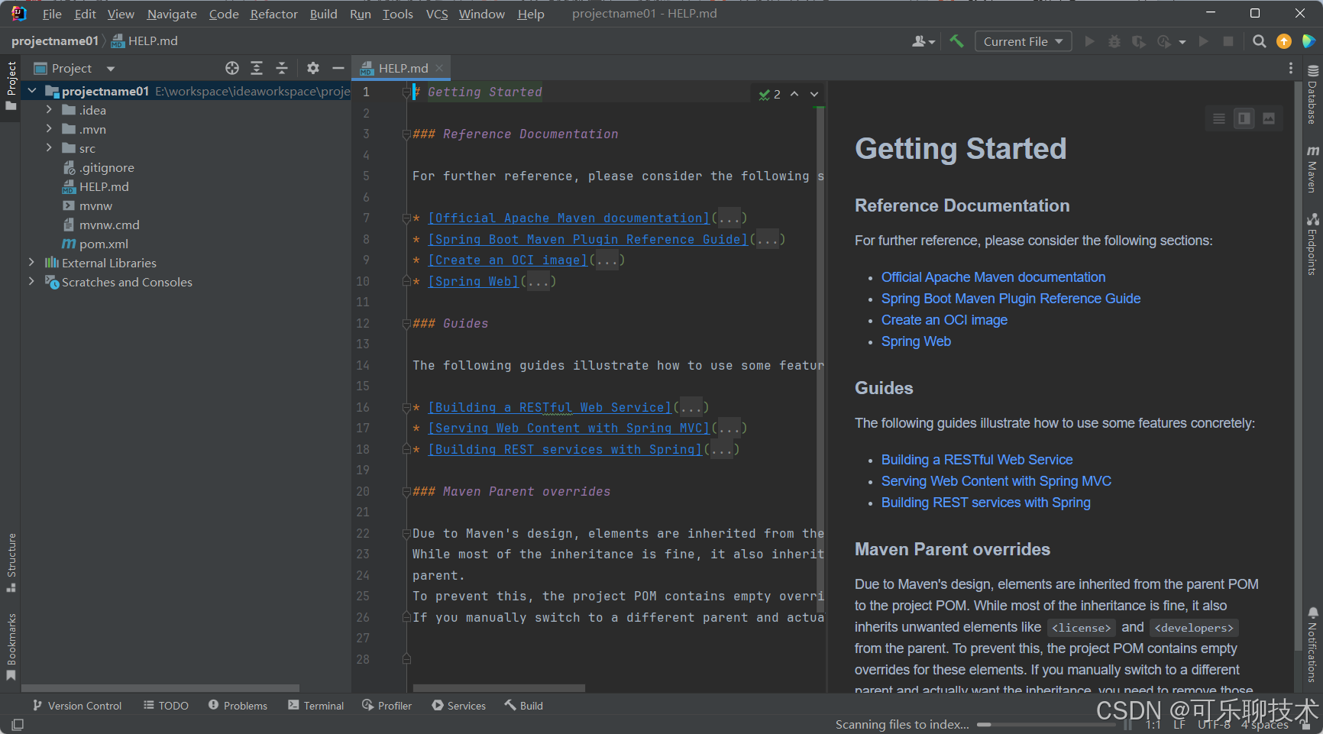Switch to editor and preview view
Image resolution: width=1323 pixels, height=734 pixels.
tap(1244, 118)
